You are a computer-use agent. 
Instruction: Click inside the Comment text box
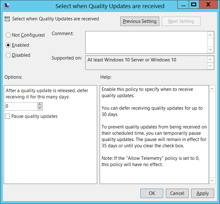(x=146, y=42)
